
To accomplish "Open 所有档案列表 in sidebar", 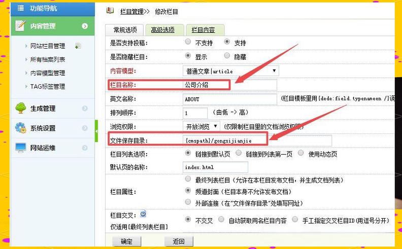I will [x=48, y=60].
